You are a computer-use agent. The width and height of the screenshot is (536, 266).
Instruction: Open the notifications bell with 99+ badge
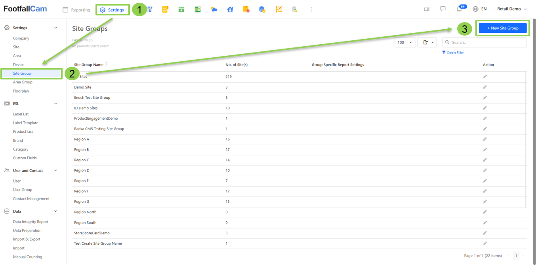[x=460, y=9]
